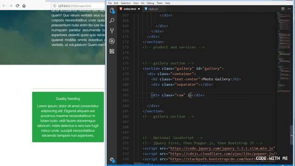
Task: Open the Explorer icon in VS Code activity bar
Action: point(112,10)
